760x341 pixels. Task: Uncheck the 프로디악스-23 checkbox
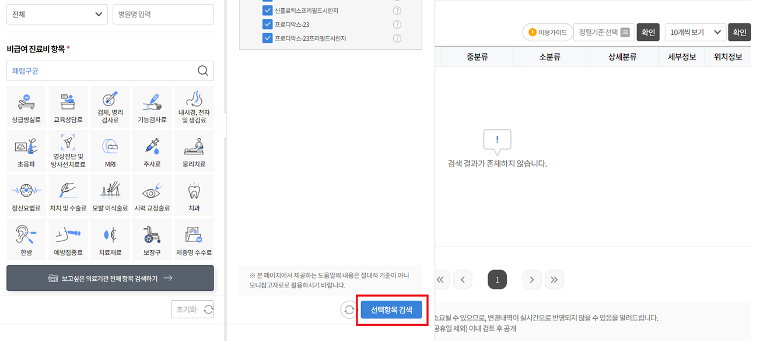(x=267, y=24)
